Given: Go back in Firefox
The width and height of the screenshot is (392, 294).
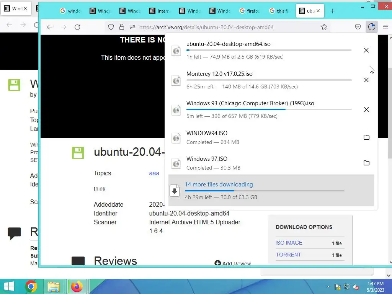Looking at the screenshot, I should tap(50, 27).
